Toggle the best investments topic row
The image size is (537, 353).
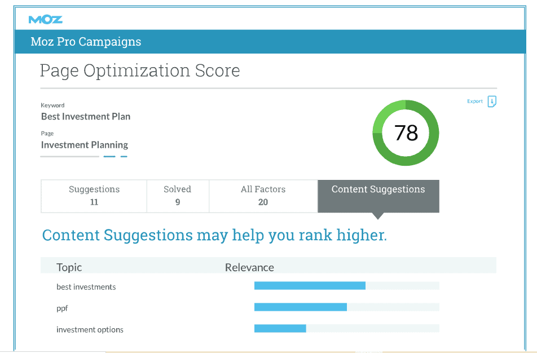[86, 286]
